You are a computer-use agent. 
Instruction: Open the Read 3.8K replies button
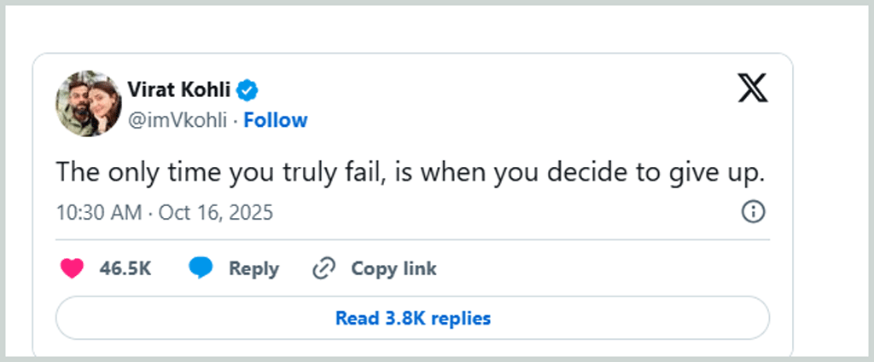click(412, 319)
